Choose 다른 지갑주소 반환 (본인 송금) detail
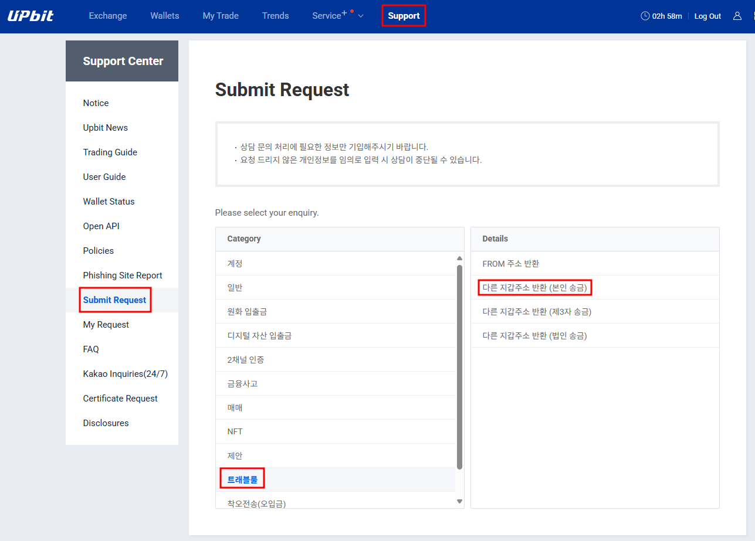This screenshot has width=755, height=541. click(x=534, y=288)
